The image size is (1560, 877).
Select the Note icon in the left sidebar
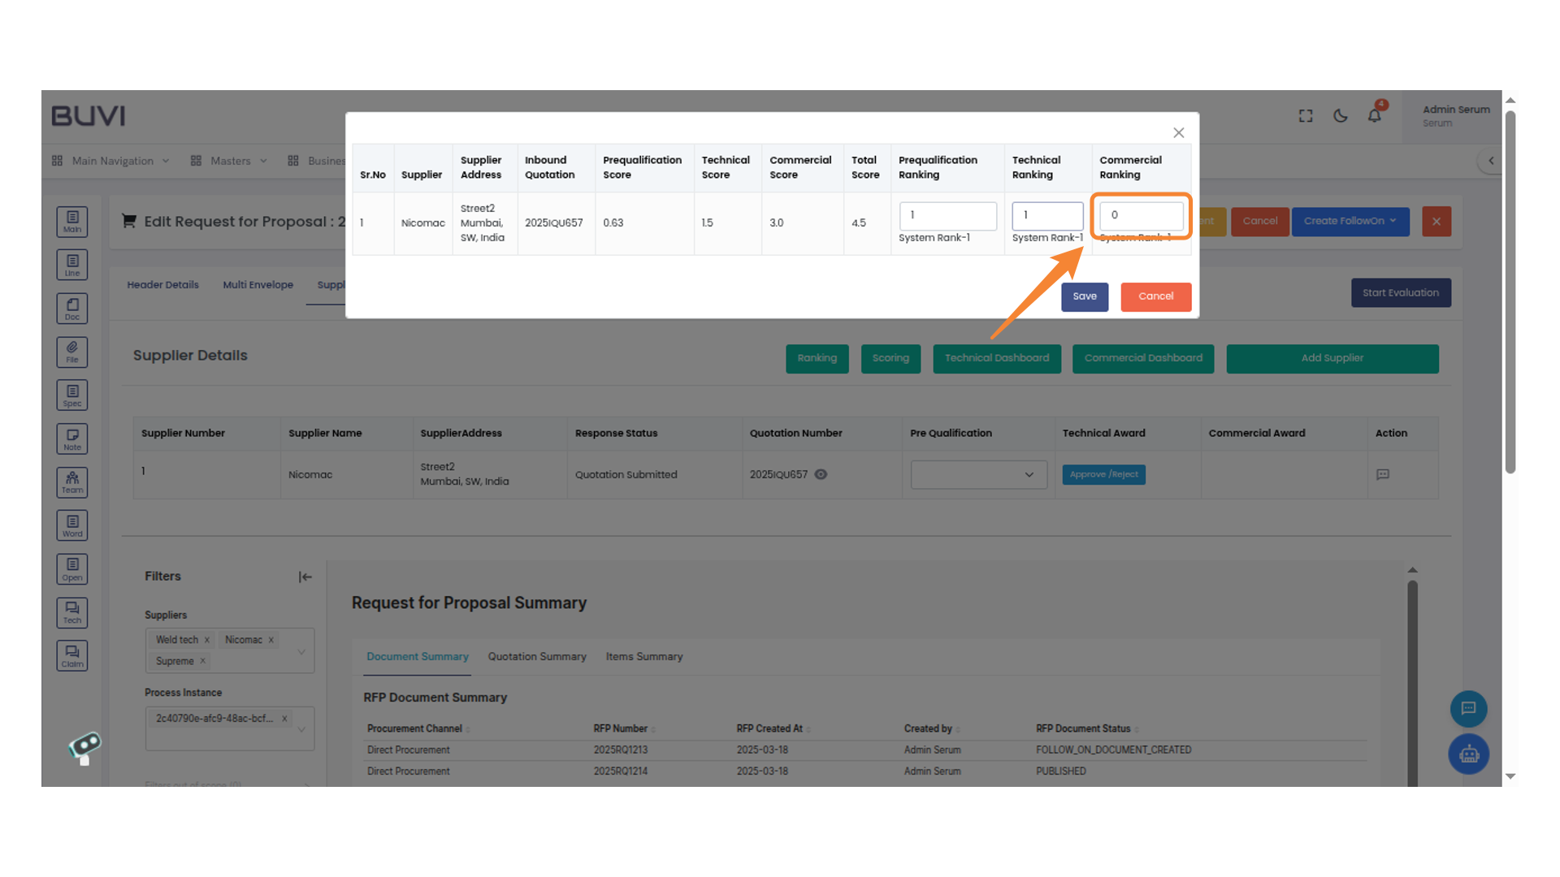click(71, 438)
